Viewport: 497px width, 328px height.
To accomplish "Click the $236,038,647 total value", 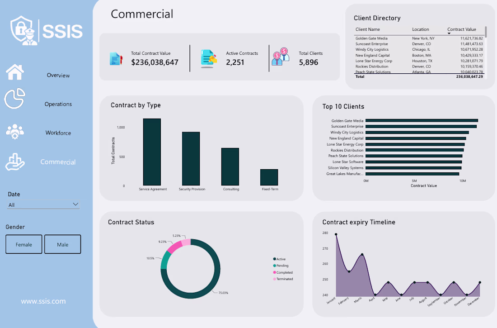I will [155, 62].
